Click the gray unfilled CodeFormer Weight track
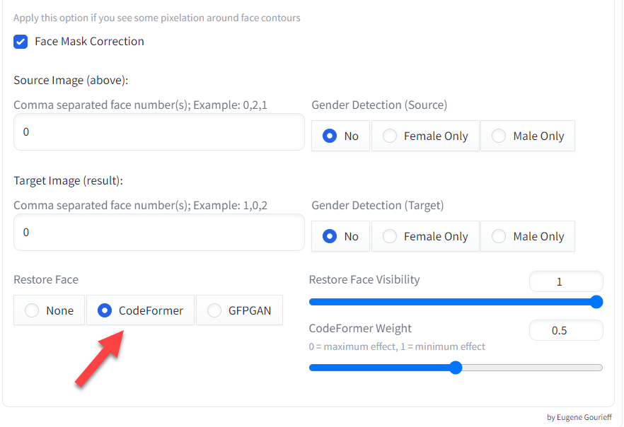 pos(531,368)
